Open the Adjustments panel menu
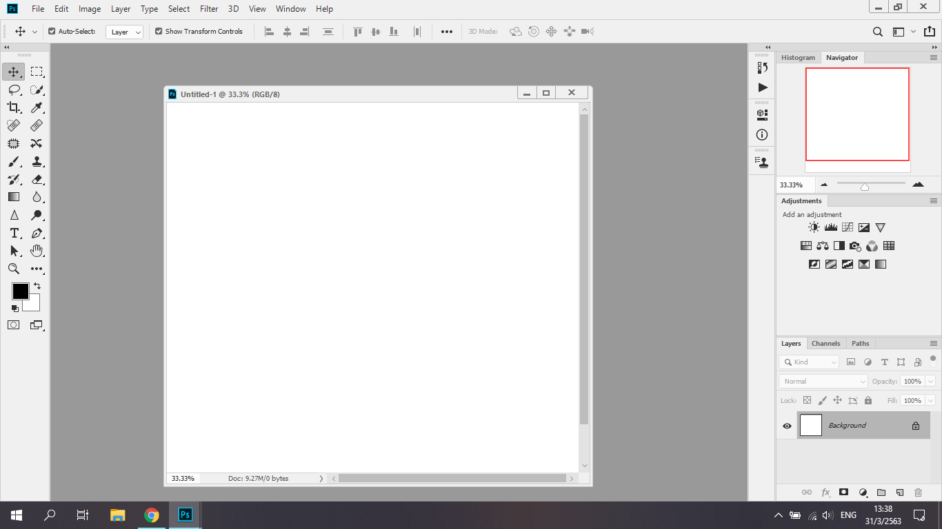 (934, 201)
